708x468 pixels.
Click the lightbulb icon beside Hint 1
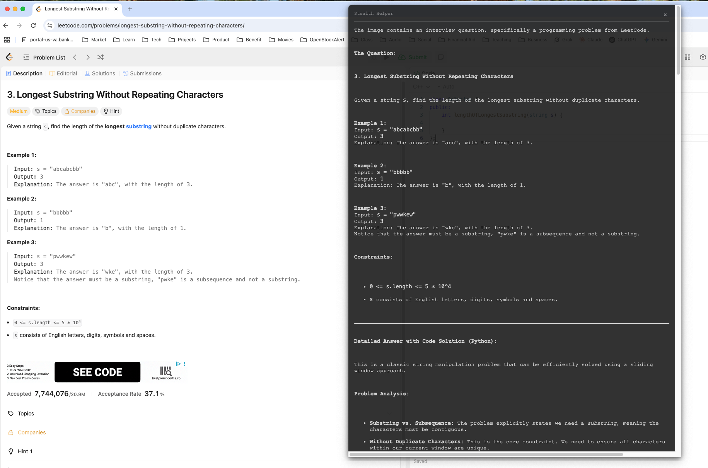(x=11, y=451)
